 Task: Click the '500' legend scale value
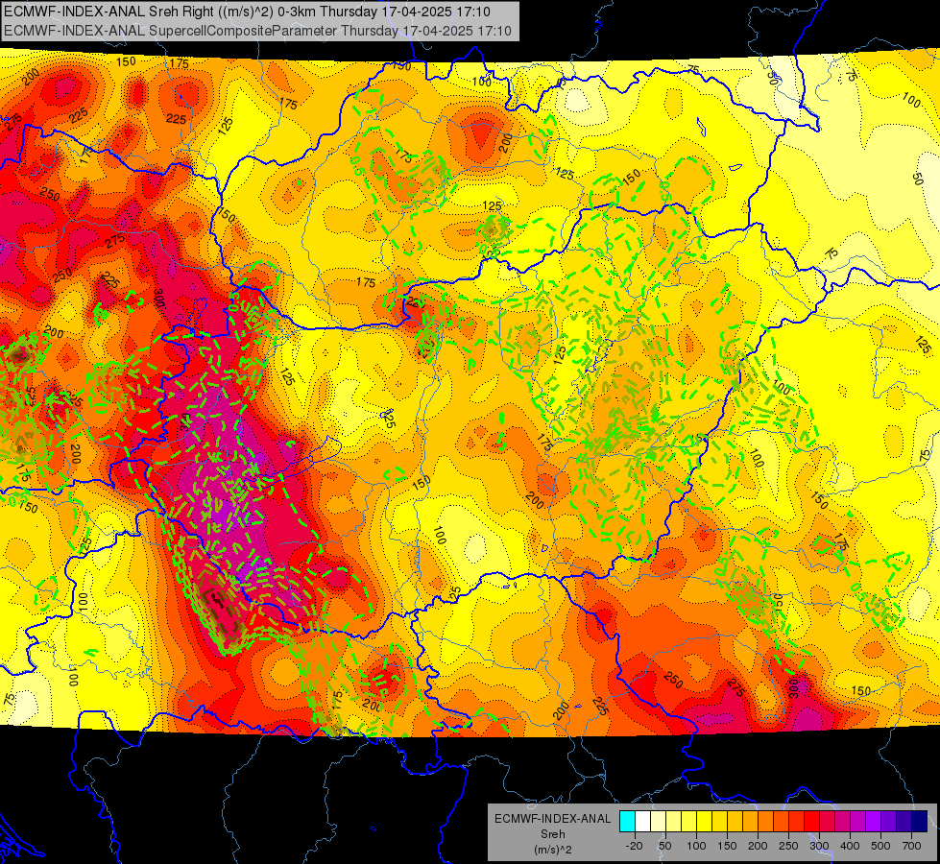pos(880,846)
